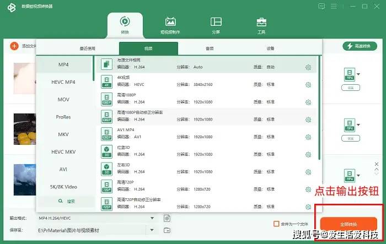
Task: Open the 分屏 split-screen icon
Action: (216, 22)
